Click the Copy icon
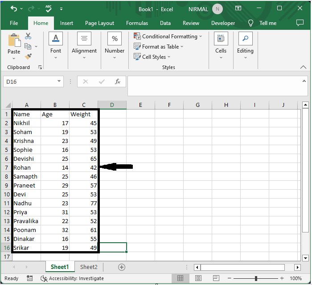This screenshot has width=312, height=285. 28,46
